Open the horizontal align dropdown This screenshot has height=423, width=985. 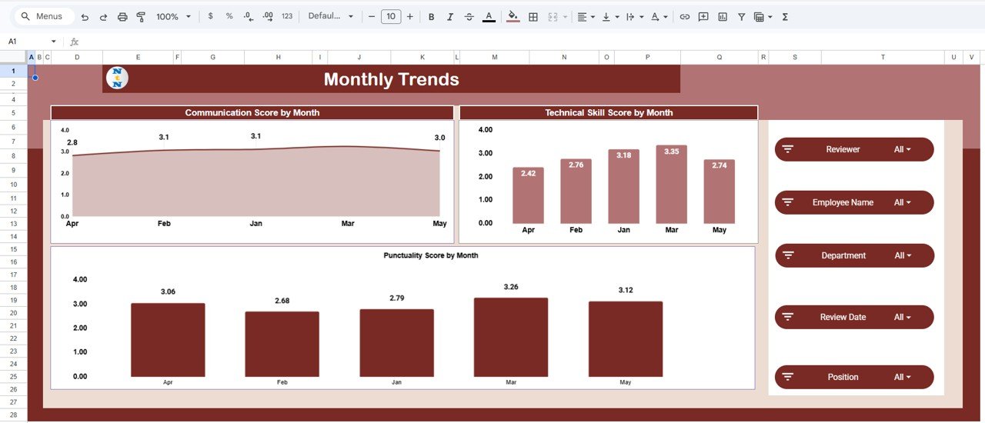point(586,16)
